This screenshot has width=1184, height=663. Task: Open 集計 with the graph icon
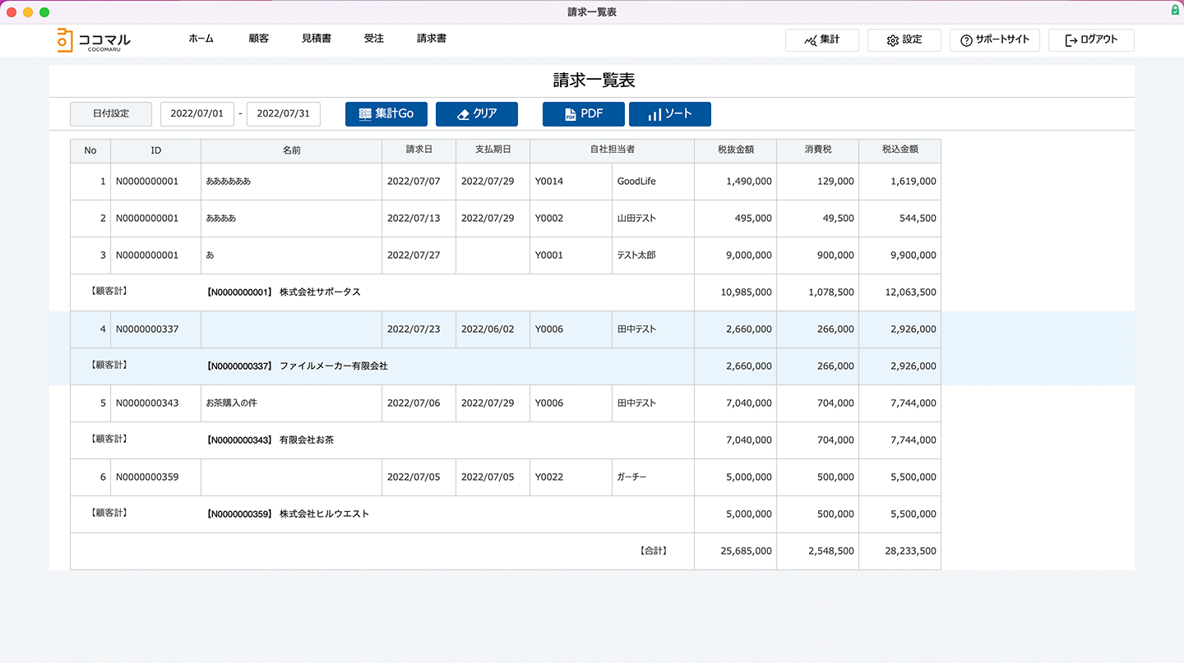[822, 40]
